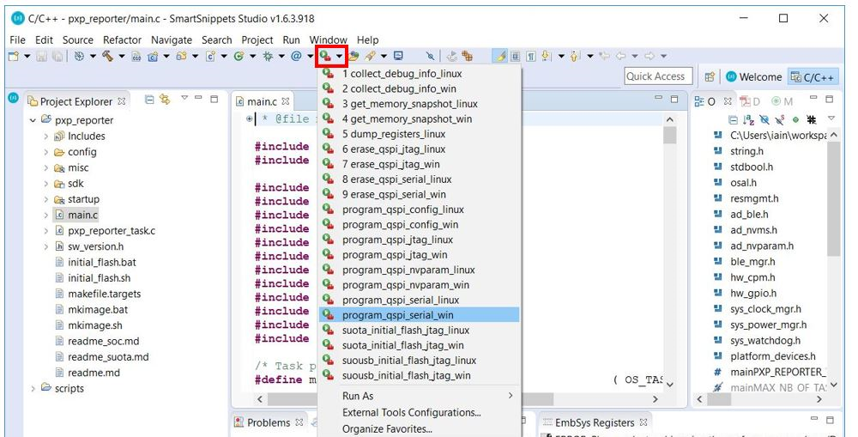
Task: Choose Organize Favorites...
Action: click(x=420, y=428)
